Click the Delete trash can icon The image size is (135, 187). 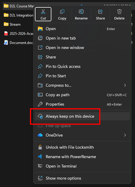(x=119, y=12)
